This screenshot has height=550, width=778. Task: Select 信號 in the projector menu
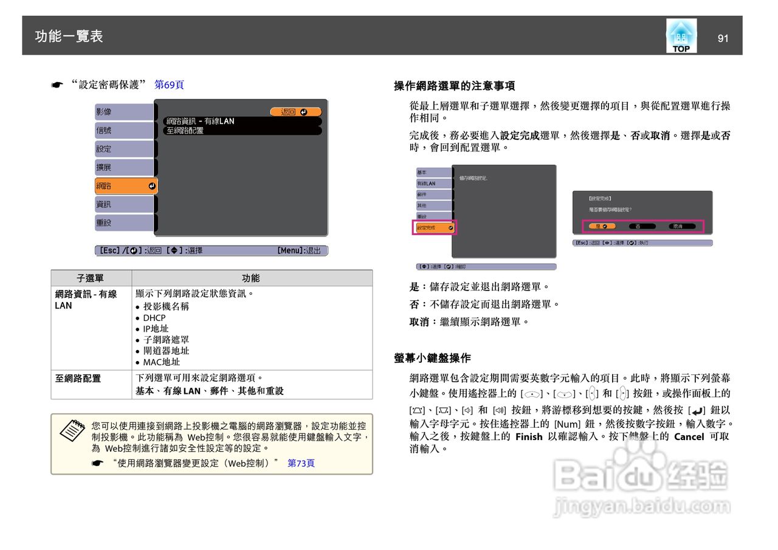pos(125,130)
